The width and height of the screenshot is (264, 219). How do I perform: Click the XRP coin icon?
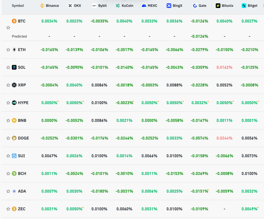[14, 85]
